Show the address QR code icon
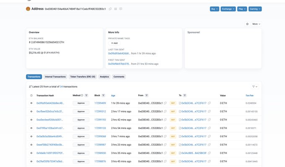285x167 pixels. click(x=115, y=9)
